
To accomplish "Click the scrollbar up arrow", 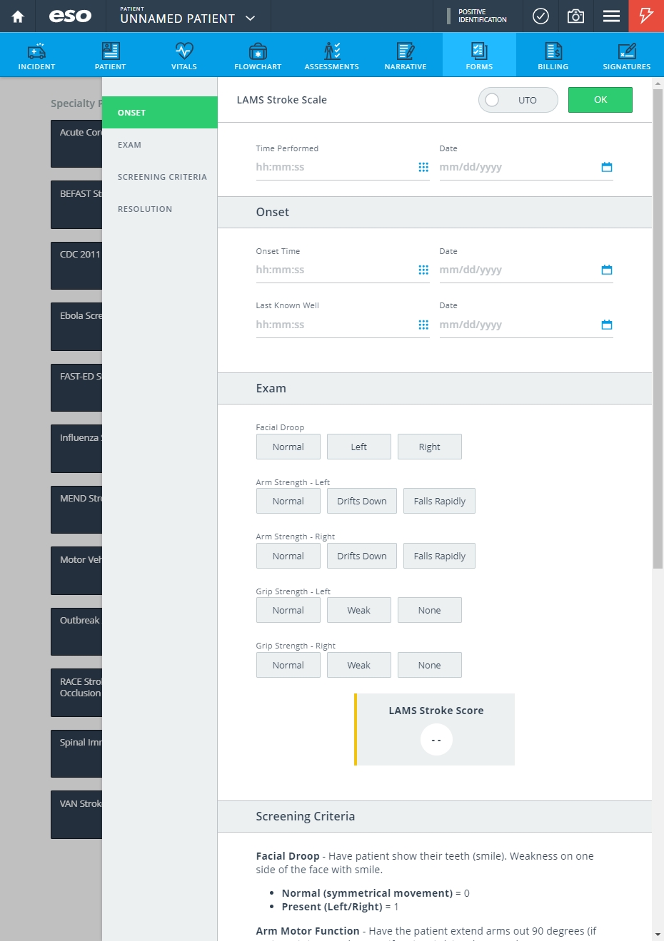I will 658,83.
